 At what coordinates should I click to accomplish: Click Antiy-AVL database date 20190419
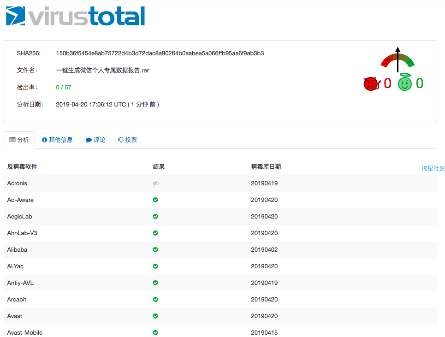pyautogui.click(x=264, y=283)
